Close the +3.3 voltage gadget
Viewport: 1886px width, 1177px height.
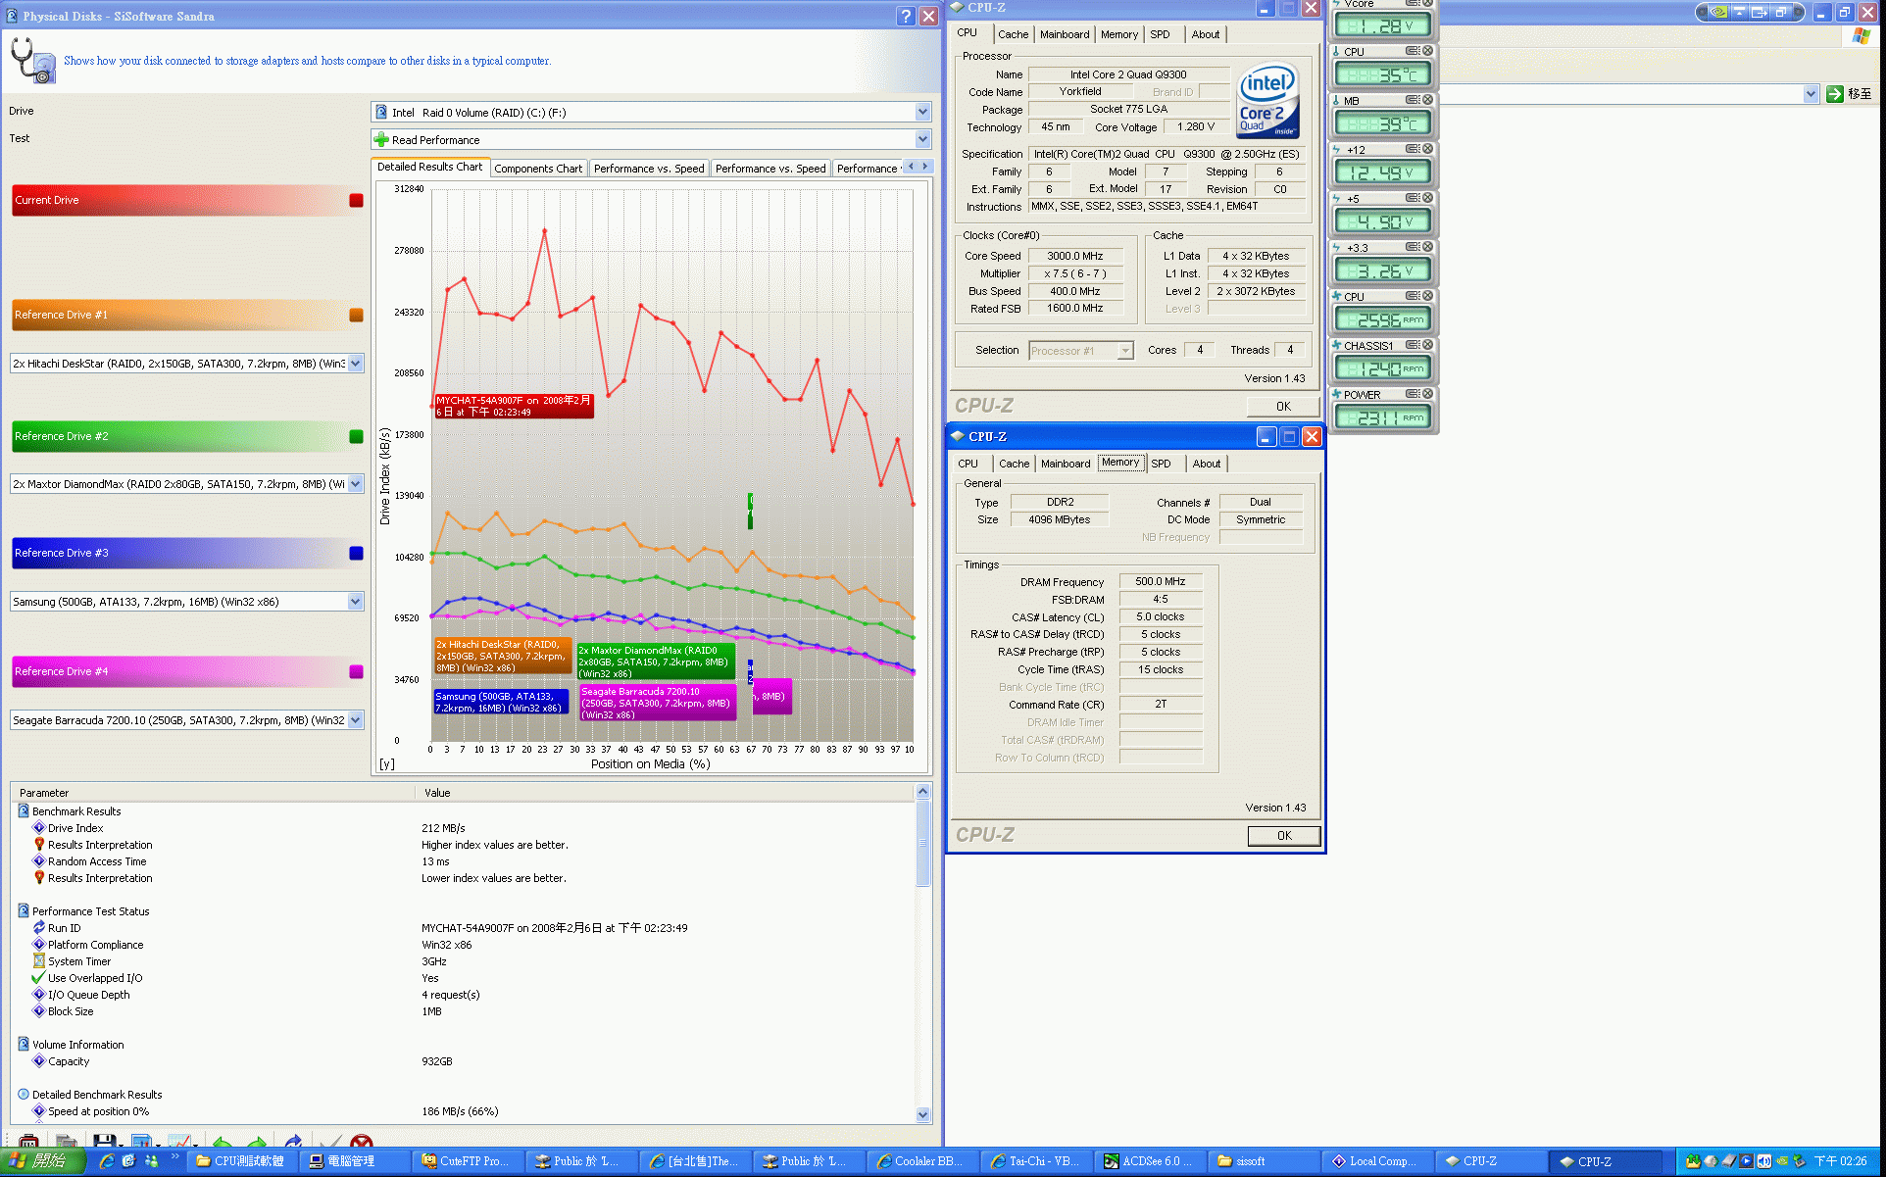[1427, 247]
